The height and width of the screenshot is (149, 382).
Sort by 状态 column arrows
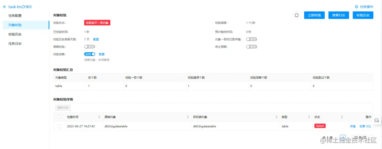click(342, 117)
